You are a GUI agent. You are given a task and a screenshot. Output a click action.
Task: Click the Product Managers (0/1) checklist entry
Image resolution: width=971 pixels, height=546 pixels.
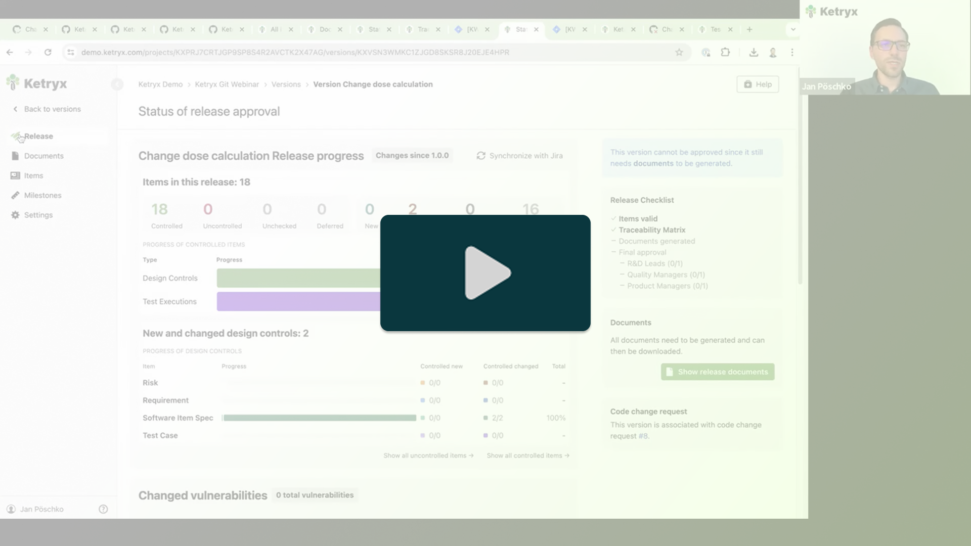click(667, 286)
